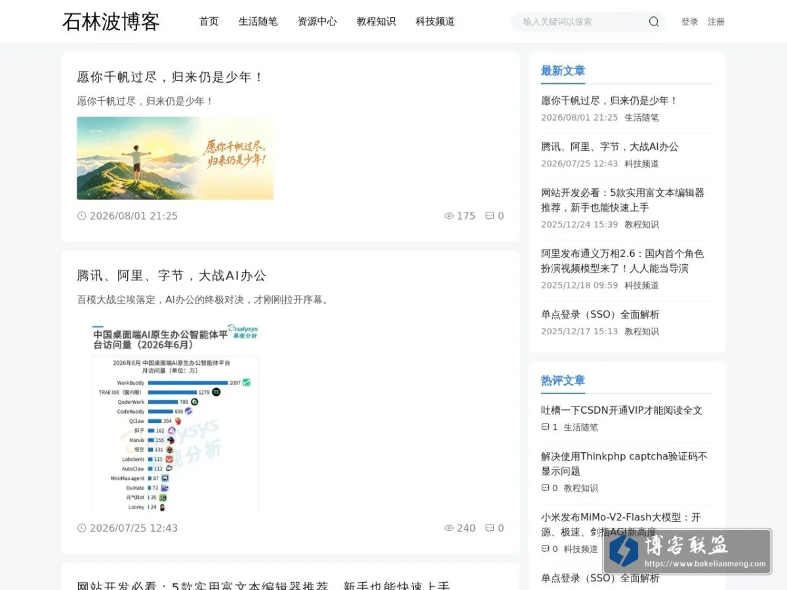Click 科技频道 tag beside 2026/07/25 12:43
This screenshot has width=787, height=590.
pos(641,164)
